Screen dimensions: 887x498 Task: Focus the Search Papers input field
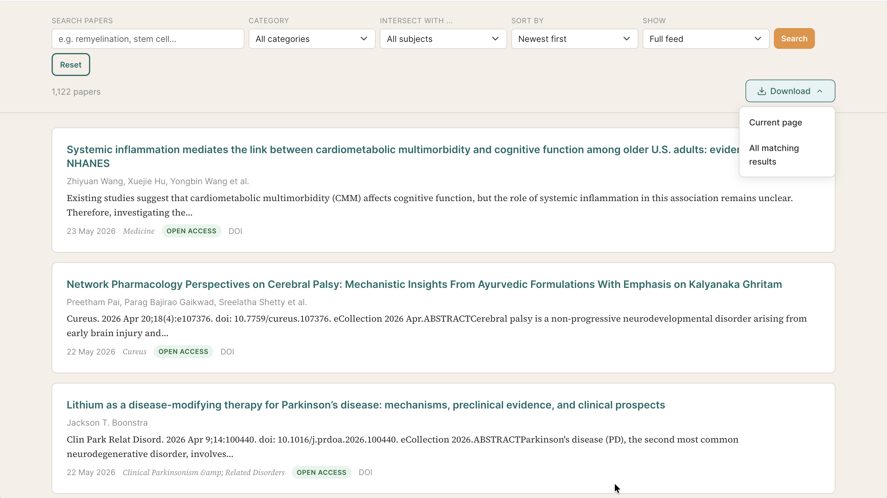(x=148, y=39)
